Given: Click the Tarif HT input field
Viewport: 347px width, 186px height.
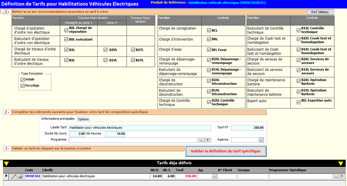Looking at the screenshot, I should pyautogui.click(x=248, y=128).
